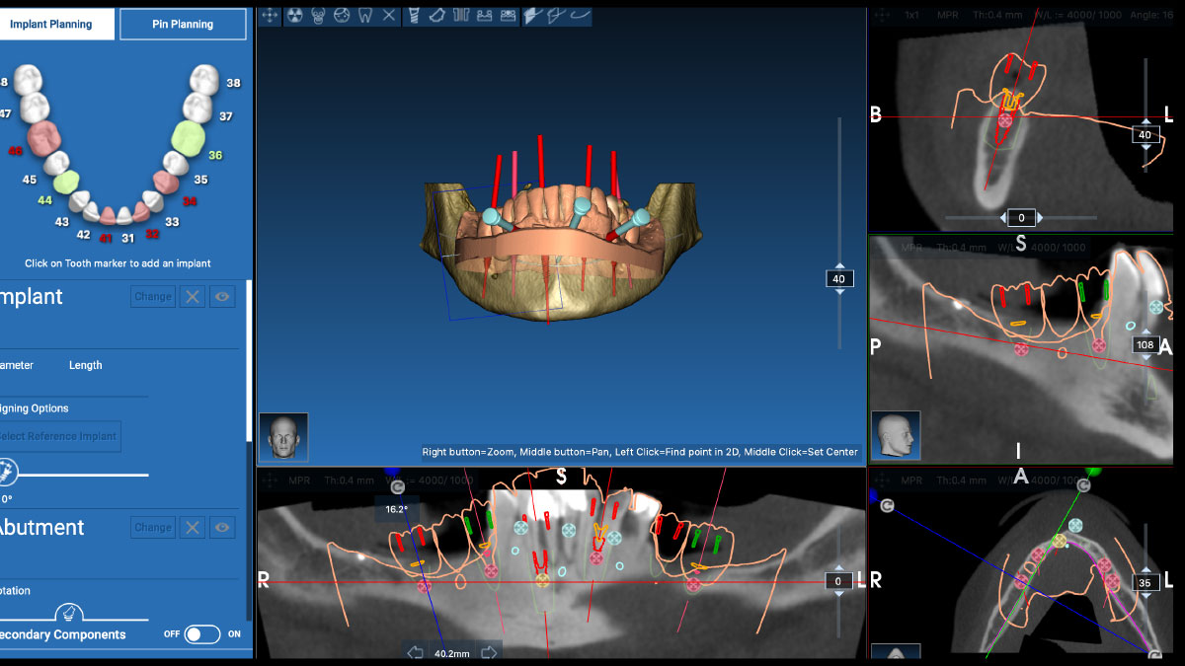Select the skull view toolbar icon

[318, 16]
